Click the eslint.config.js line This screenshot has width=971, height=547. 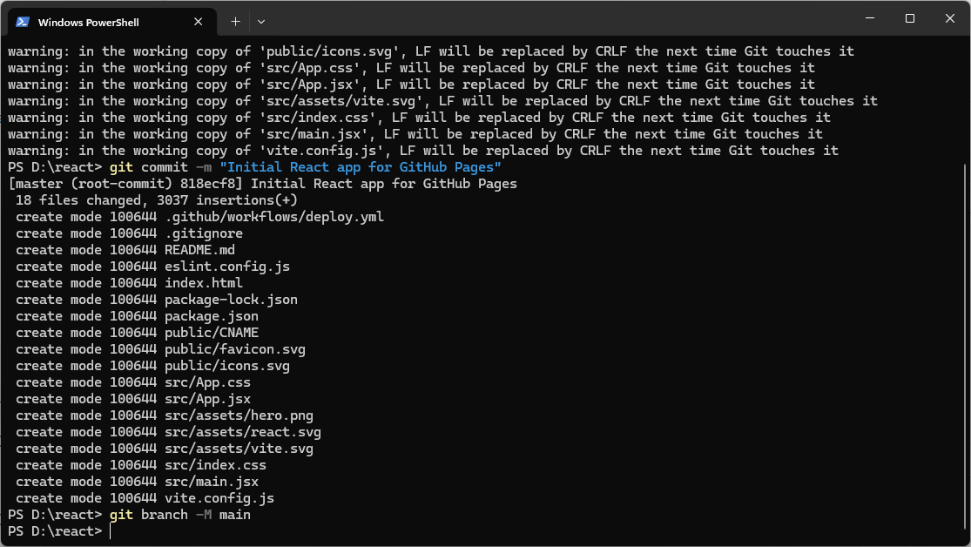(153, 267)
